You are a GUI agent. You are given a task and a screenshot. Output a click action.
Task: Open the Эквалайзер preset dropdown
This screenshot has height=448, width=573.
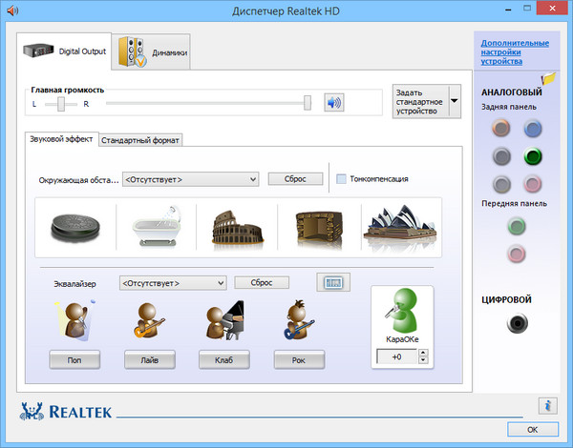pyautogui.click(x=173, y=283)
